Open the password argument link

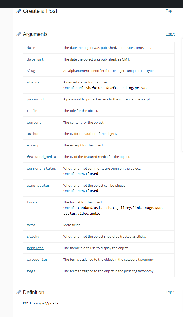(35, 99)
